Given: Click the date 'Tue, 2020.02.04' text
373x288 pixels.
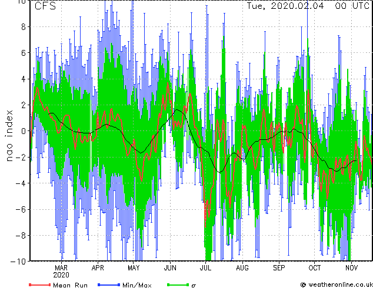Looking at the screenshot, I should point(285,6).
